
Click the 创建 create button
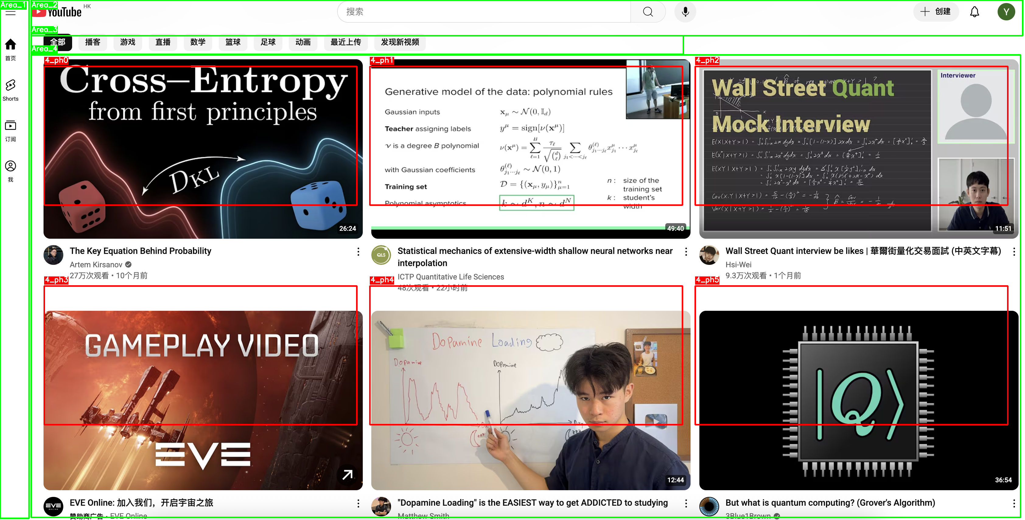(x=936, y=12)
